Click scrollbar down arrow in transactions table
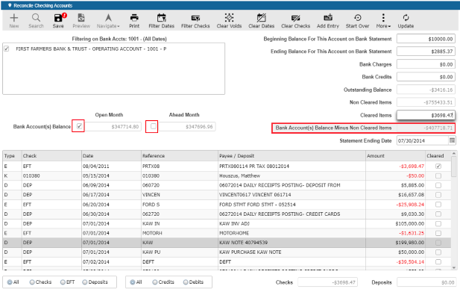 [x=454, y=267]
